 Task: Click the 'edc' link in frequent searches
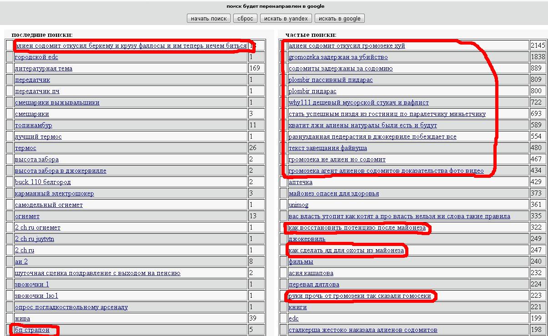click(294, 319)
